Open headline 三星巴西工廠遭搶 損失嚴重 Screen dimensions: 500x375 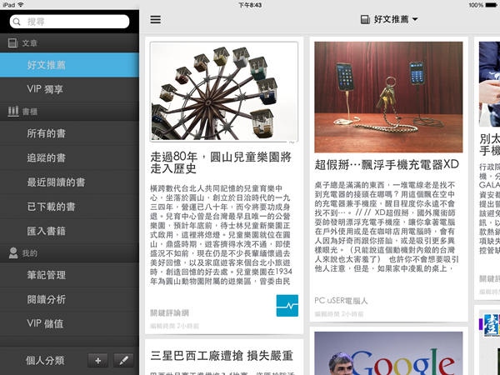[x=222, y=356]
